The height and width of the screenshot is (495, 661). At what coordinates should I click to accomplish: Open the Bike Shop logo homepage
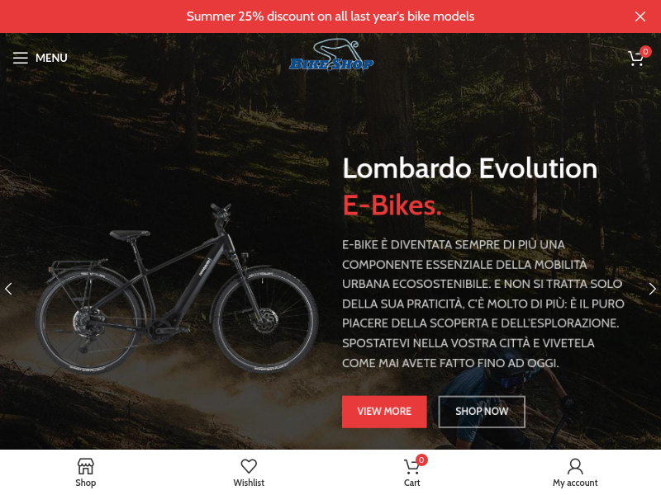pyautogui.click(x=331, y=56)
